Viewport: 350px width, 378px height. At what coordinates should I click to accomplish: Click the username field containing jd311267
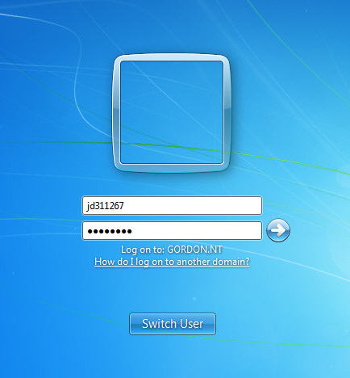172,206
